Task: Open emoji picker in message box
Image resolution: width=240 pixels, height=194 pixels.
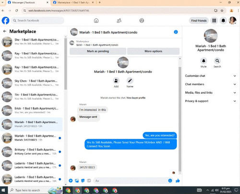Action: pyautogui.click(x=170, y=181)
